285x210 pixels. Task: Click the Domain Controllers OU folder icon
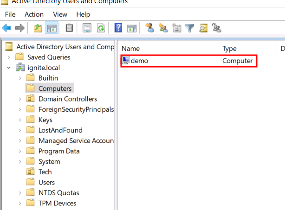coord(30,99)
